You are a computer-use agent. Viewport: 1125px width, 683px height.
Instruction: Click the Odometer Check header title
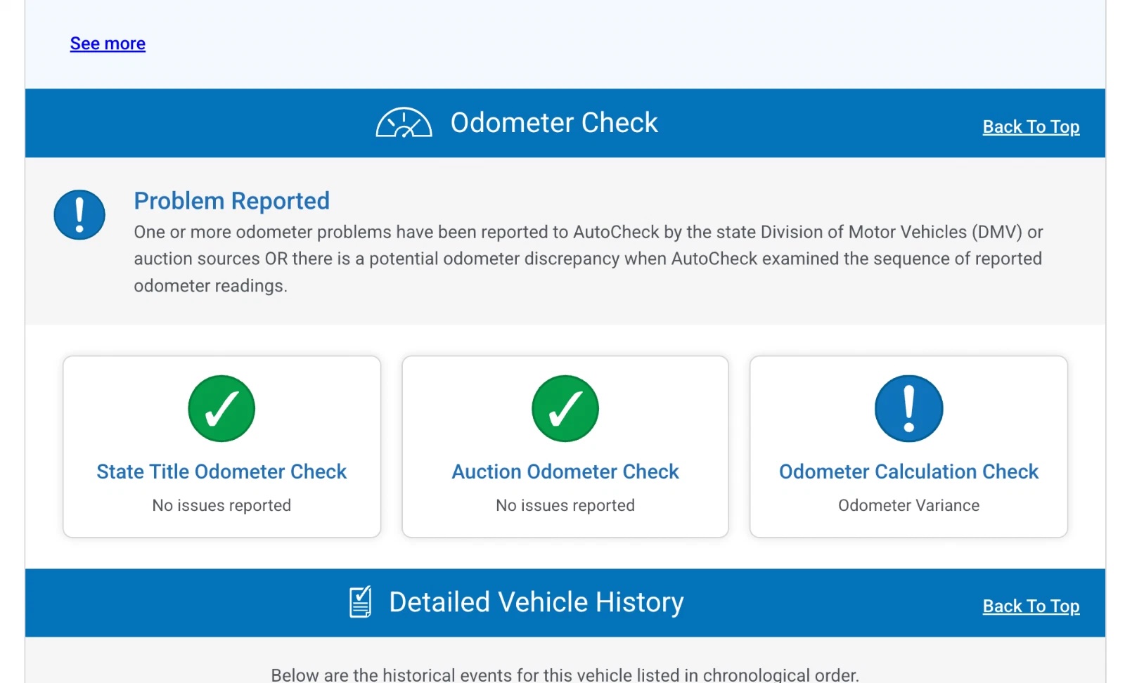(x=553, y=123)
